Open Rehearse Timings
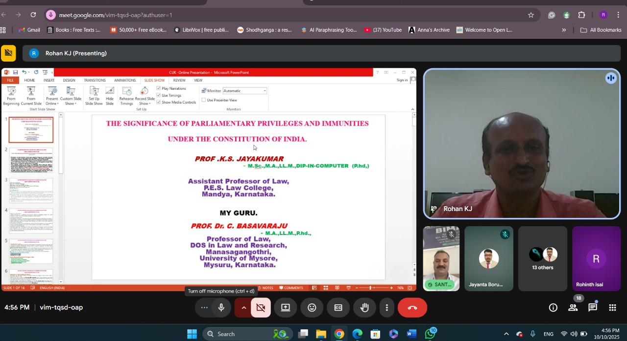This screenshot has width=627, height=341. pyautogui.click(x=126, y=95)
